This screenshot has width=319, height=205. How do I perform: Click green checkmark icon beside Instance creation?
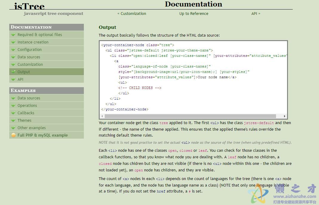click(x=13, y=42)
